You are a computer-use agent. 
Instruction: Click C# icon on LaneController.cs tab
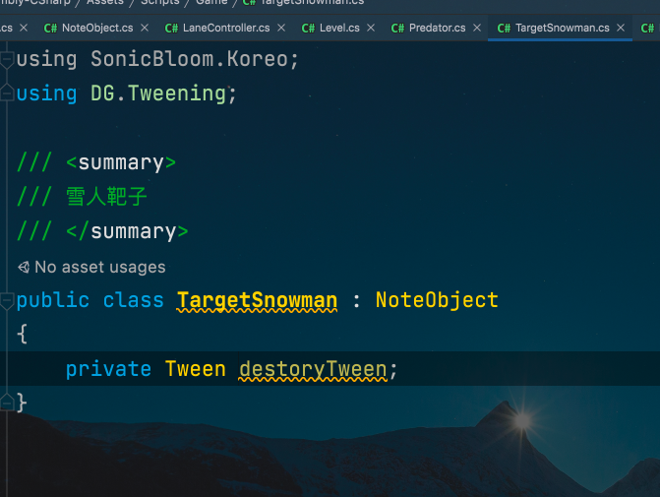(x=171, y=29)
